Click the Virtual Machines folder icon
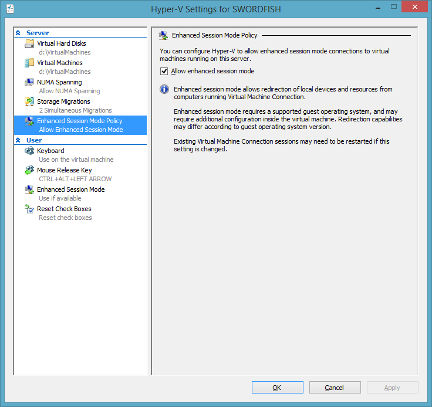 29,63
